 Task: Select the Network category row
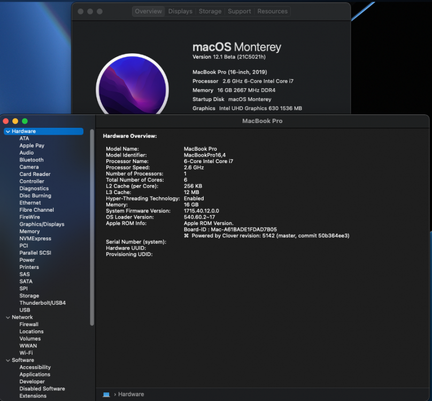point(22,318)
